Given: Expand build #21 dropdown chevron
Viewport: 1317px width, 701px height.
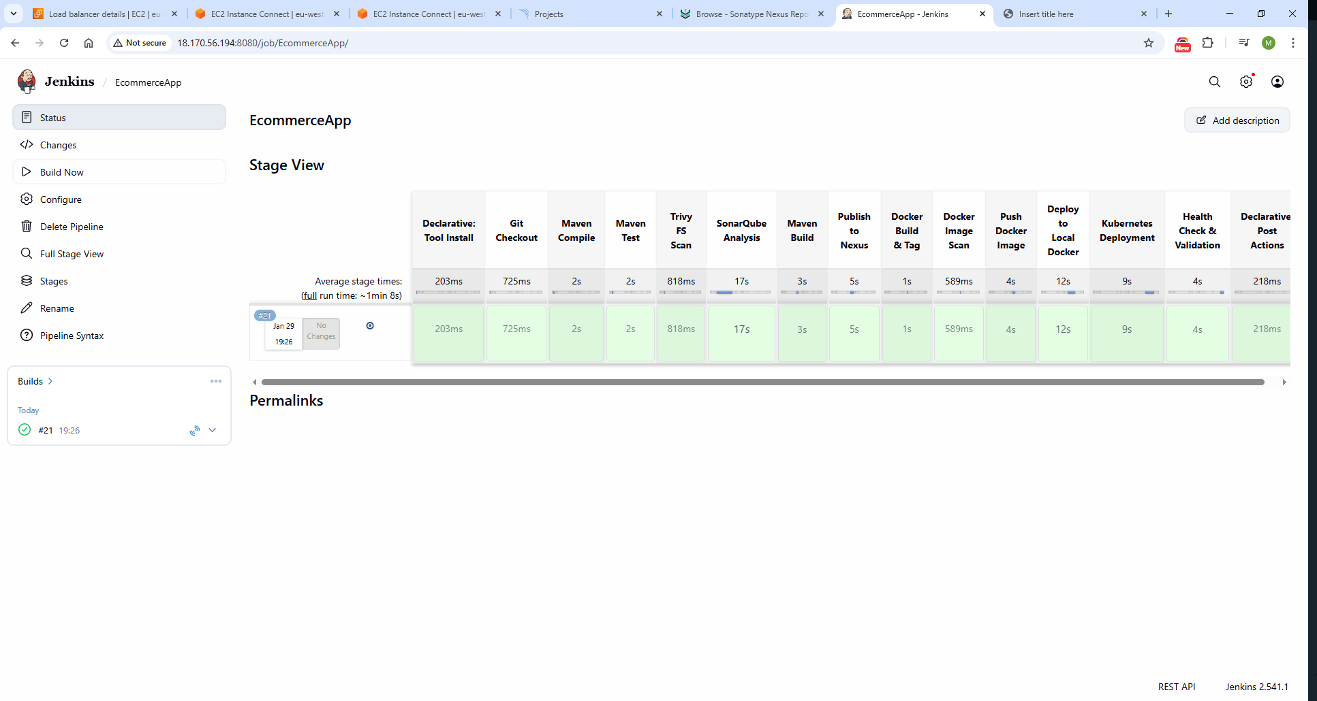Looking at the screenshot, I should [x=213, y=430].
